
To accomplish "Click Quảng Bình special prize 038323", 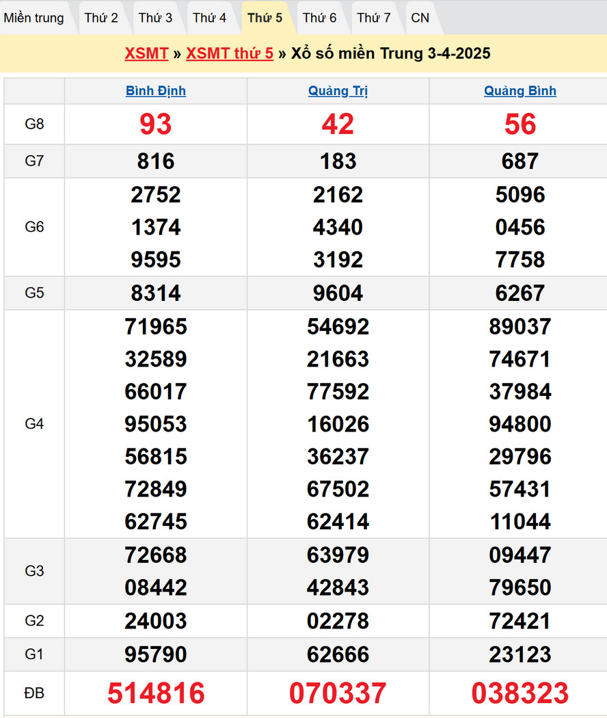I will [520, 693].
